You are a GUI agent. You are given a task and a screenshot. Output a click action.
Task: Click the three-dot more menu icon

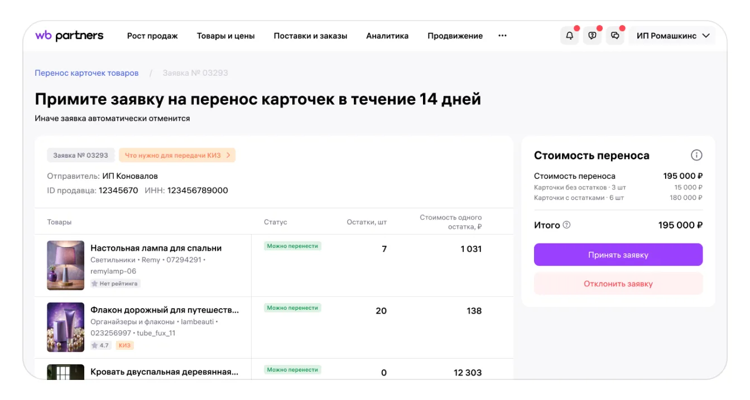[502, 36]
